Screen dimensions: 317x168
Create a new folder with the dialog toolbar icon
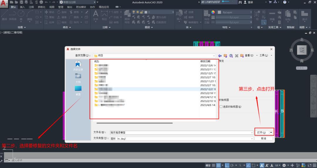[242, 55]
